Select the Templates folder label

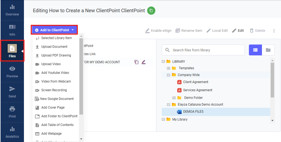(186, 68)
